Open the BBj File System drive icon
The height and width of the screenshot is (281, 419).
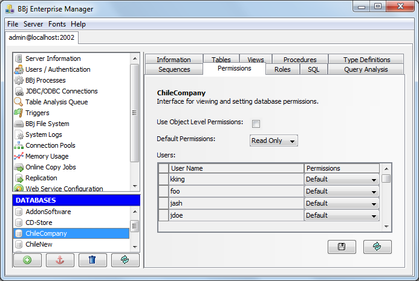[19, 124]
